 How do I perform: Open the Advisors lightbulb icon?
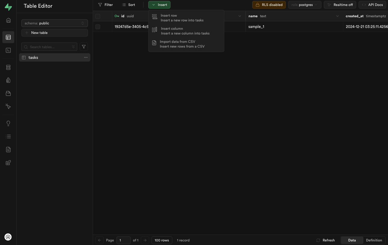tap(8, 123)
